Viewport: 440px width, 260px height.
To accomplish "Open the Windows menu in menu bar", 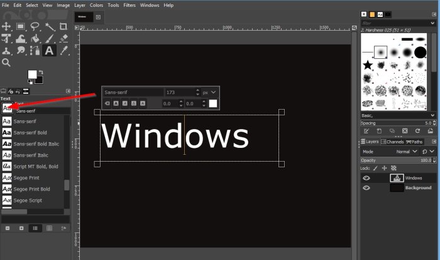I will tap(150, 5).
